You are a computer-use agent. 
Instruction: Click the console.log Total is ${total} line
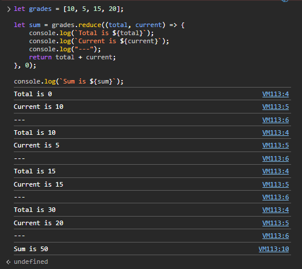pos(91,33)
